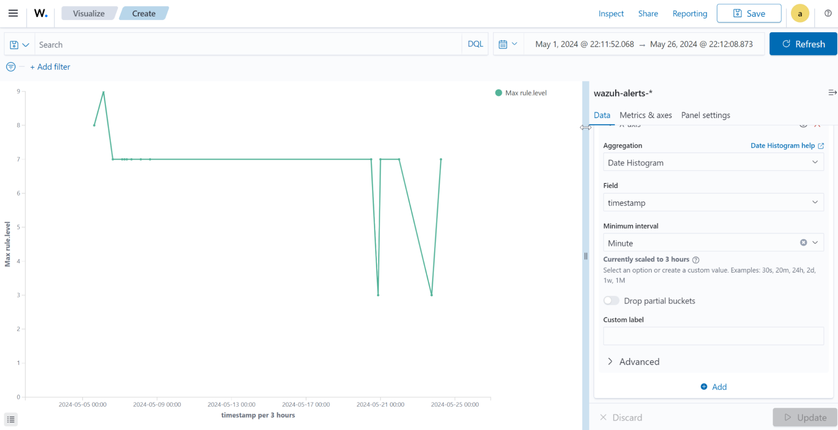Collapse the options panel using the handle
The height and width of the screenshot is (430, 838).
(585, 256)
